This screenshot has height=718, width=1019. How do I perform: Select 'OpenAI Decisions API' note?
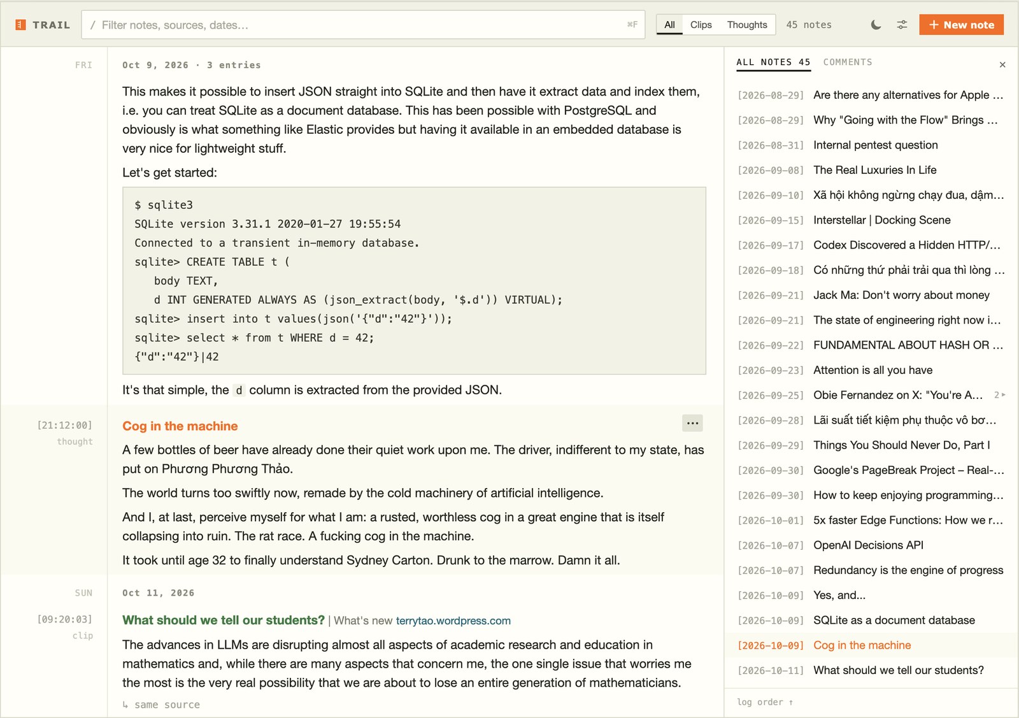point(871,545)
